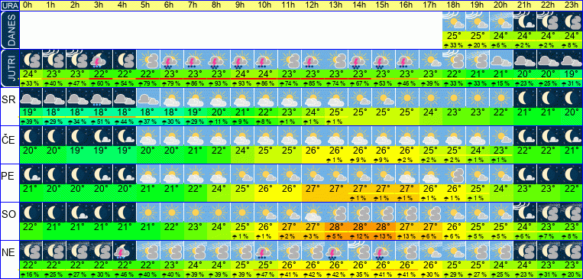
Task: Select the DANES 21h moon with wind icon
Action: pos(525,21)
